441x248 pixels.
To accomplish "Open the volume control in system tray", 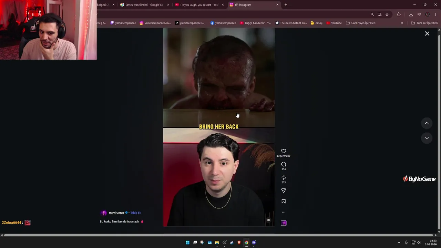I will [419, 242].
